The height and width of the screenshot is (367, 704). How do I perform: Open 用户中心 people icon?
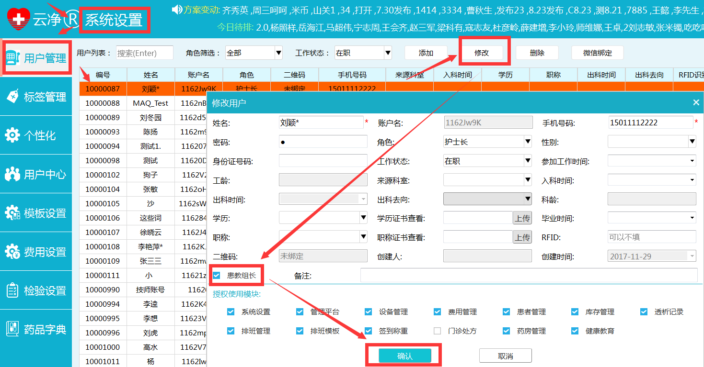[x=13, y=174]
